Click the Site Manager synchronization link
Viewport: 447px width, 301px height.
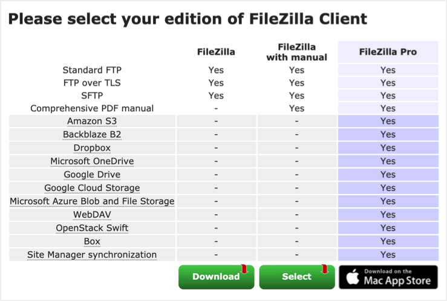(92, 254)
